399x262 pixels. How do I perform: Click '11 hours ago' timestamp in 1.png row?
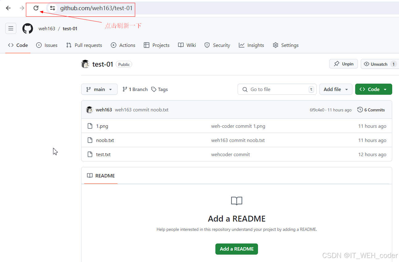pyautogui.click(x=372, y=126)
